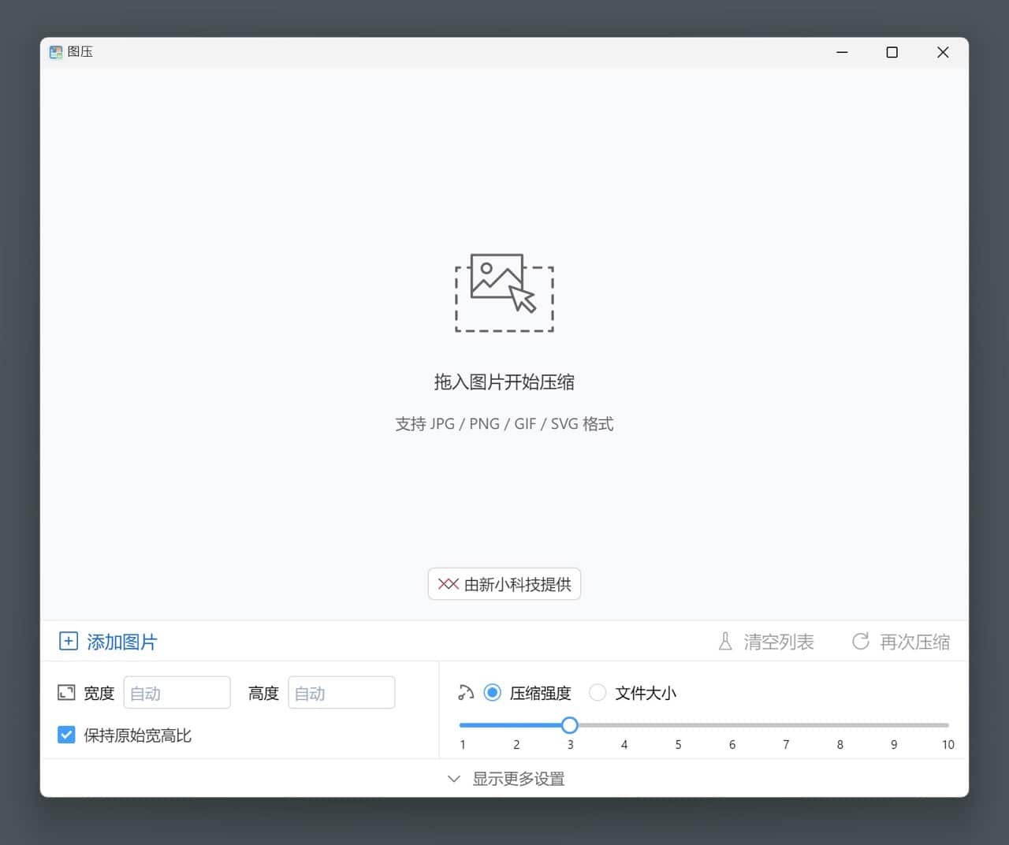
Task: Focus the 高度 height input field
Action: tap(341, 693)
